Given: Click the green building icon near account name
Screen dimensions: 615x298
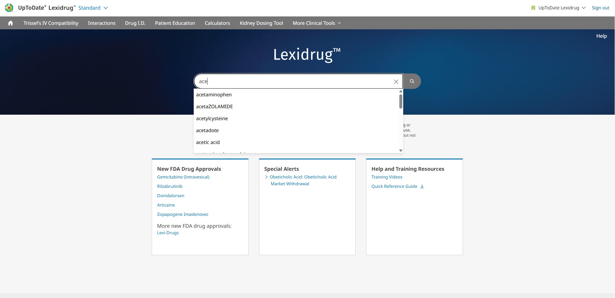Looking at the screenshot, I should pyautogui.click(x=533, y=8).
